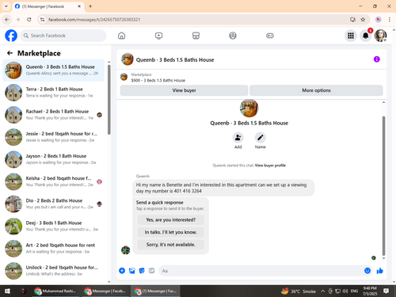This screenshot has height=297, width=396.
Task: Click the More options button
Action: pyautogui.click(x=316, y=90)
